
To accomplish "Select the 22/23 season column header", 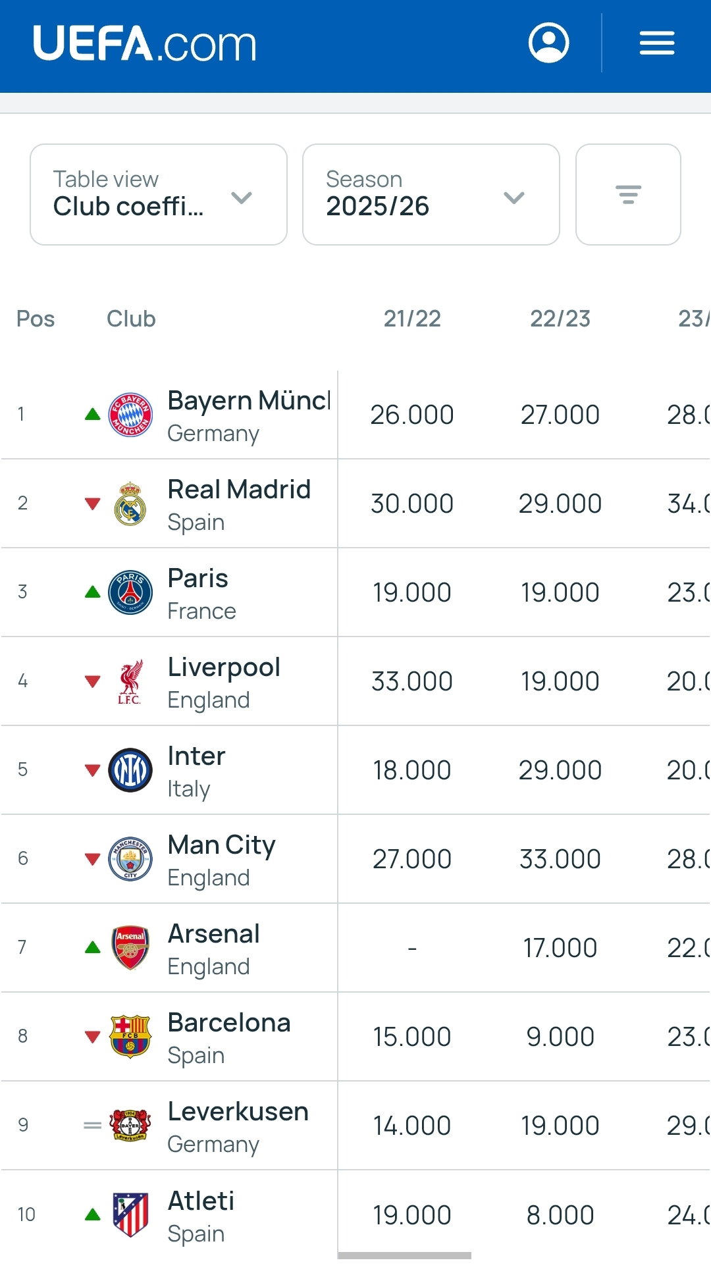I will tap(560, 319).
